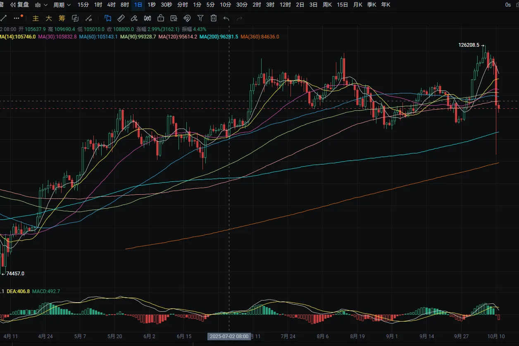Select the ruler measurement tool
This screenshot has width=519, height=346.
(121, 18)
